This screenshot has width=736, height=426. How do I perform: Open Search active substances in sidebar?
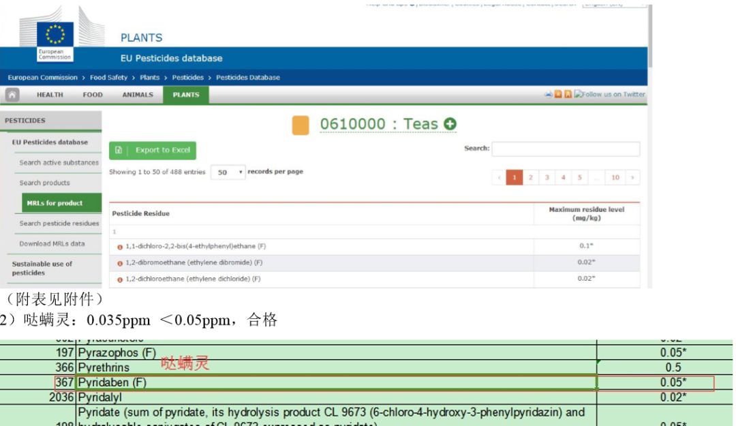pos(59,162)
